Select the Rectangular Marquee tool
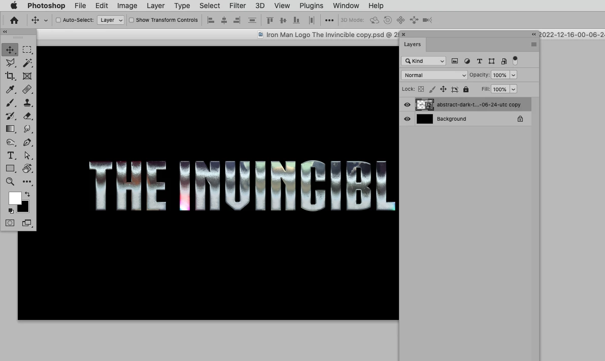Image resolution: width=605 pixels, height=361 pixels. [26, 50]
